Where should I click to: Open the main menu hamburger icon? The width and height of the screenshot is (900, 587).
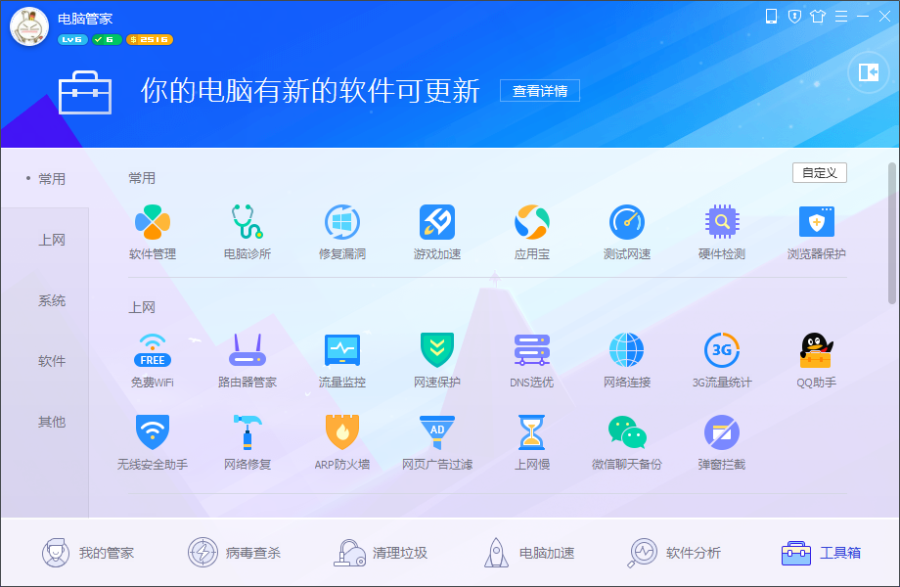tap(841, 16)
